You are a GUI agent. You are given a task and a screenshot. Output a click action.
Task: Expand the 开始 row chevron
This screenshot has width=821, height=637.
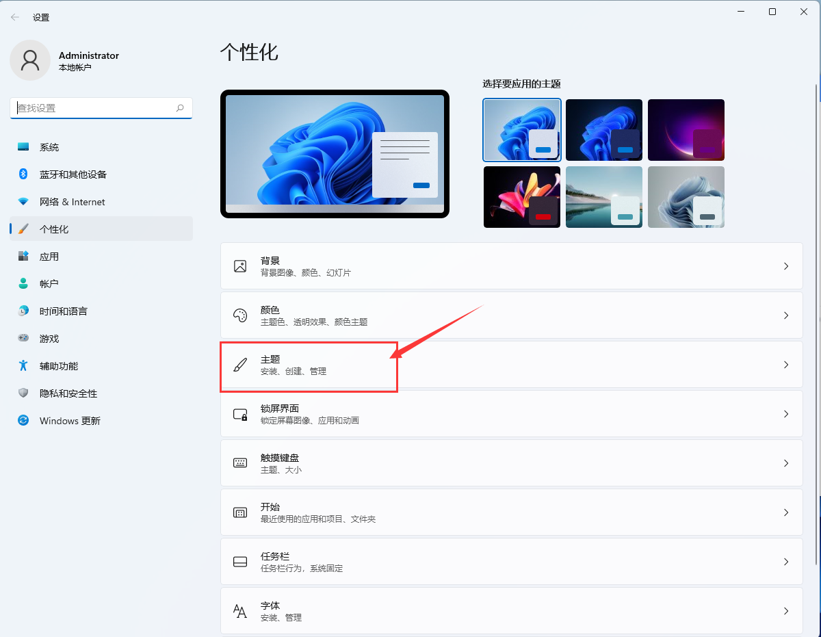pyautogui.click(x=786, y=512)
